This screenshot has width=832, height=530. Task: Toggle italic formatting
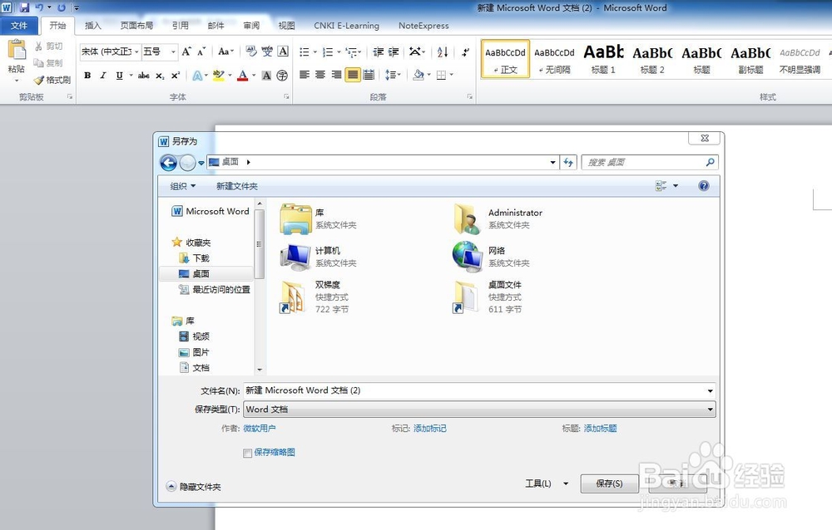coord(102,75)
